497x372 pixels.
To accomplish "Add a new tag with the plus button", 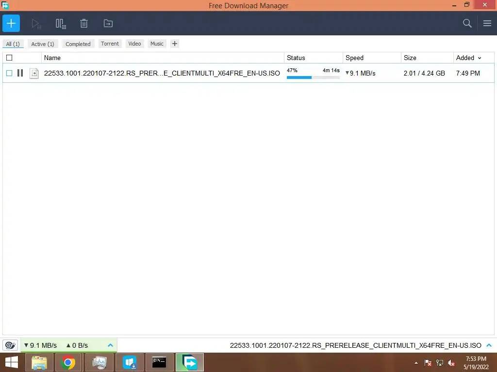I will (x=175, y=44).
